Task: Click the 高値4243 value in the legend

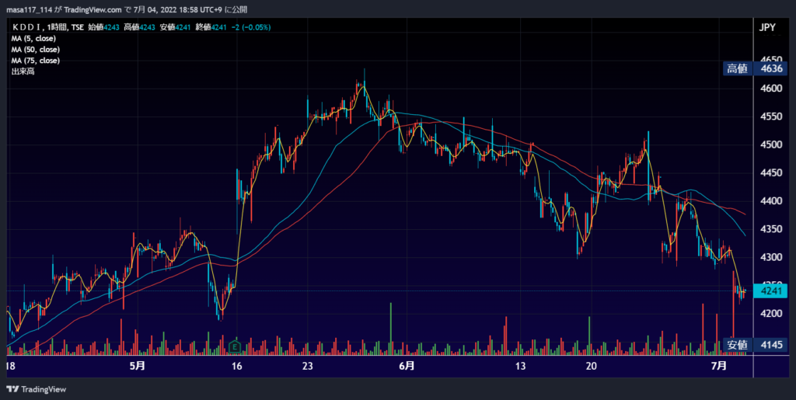Action: 140,28
